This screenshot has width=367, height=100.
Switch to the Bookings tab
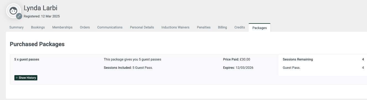[38, 27]
